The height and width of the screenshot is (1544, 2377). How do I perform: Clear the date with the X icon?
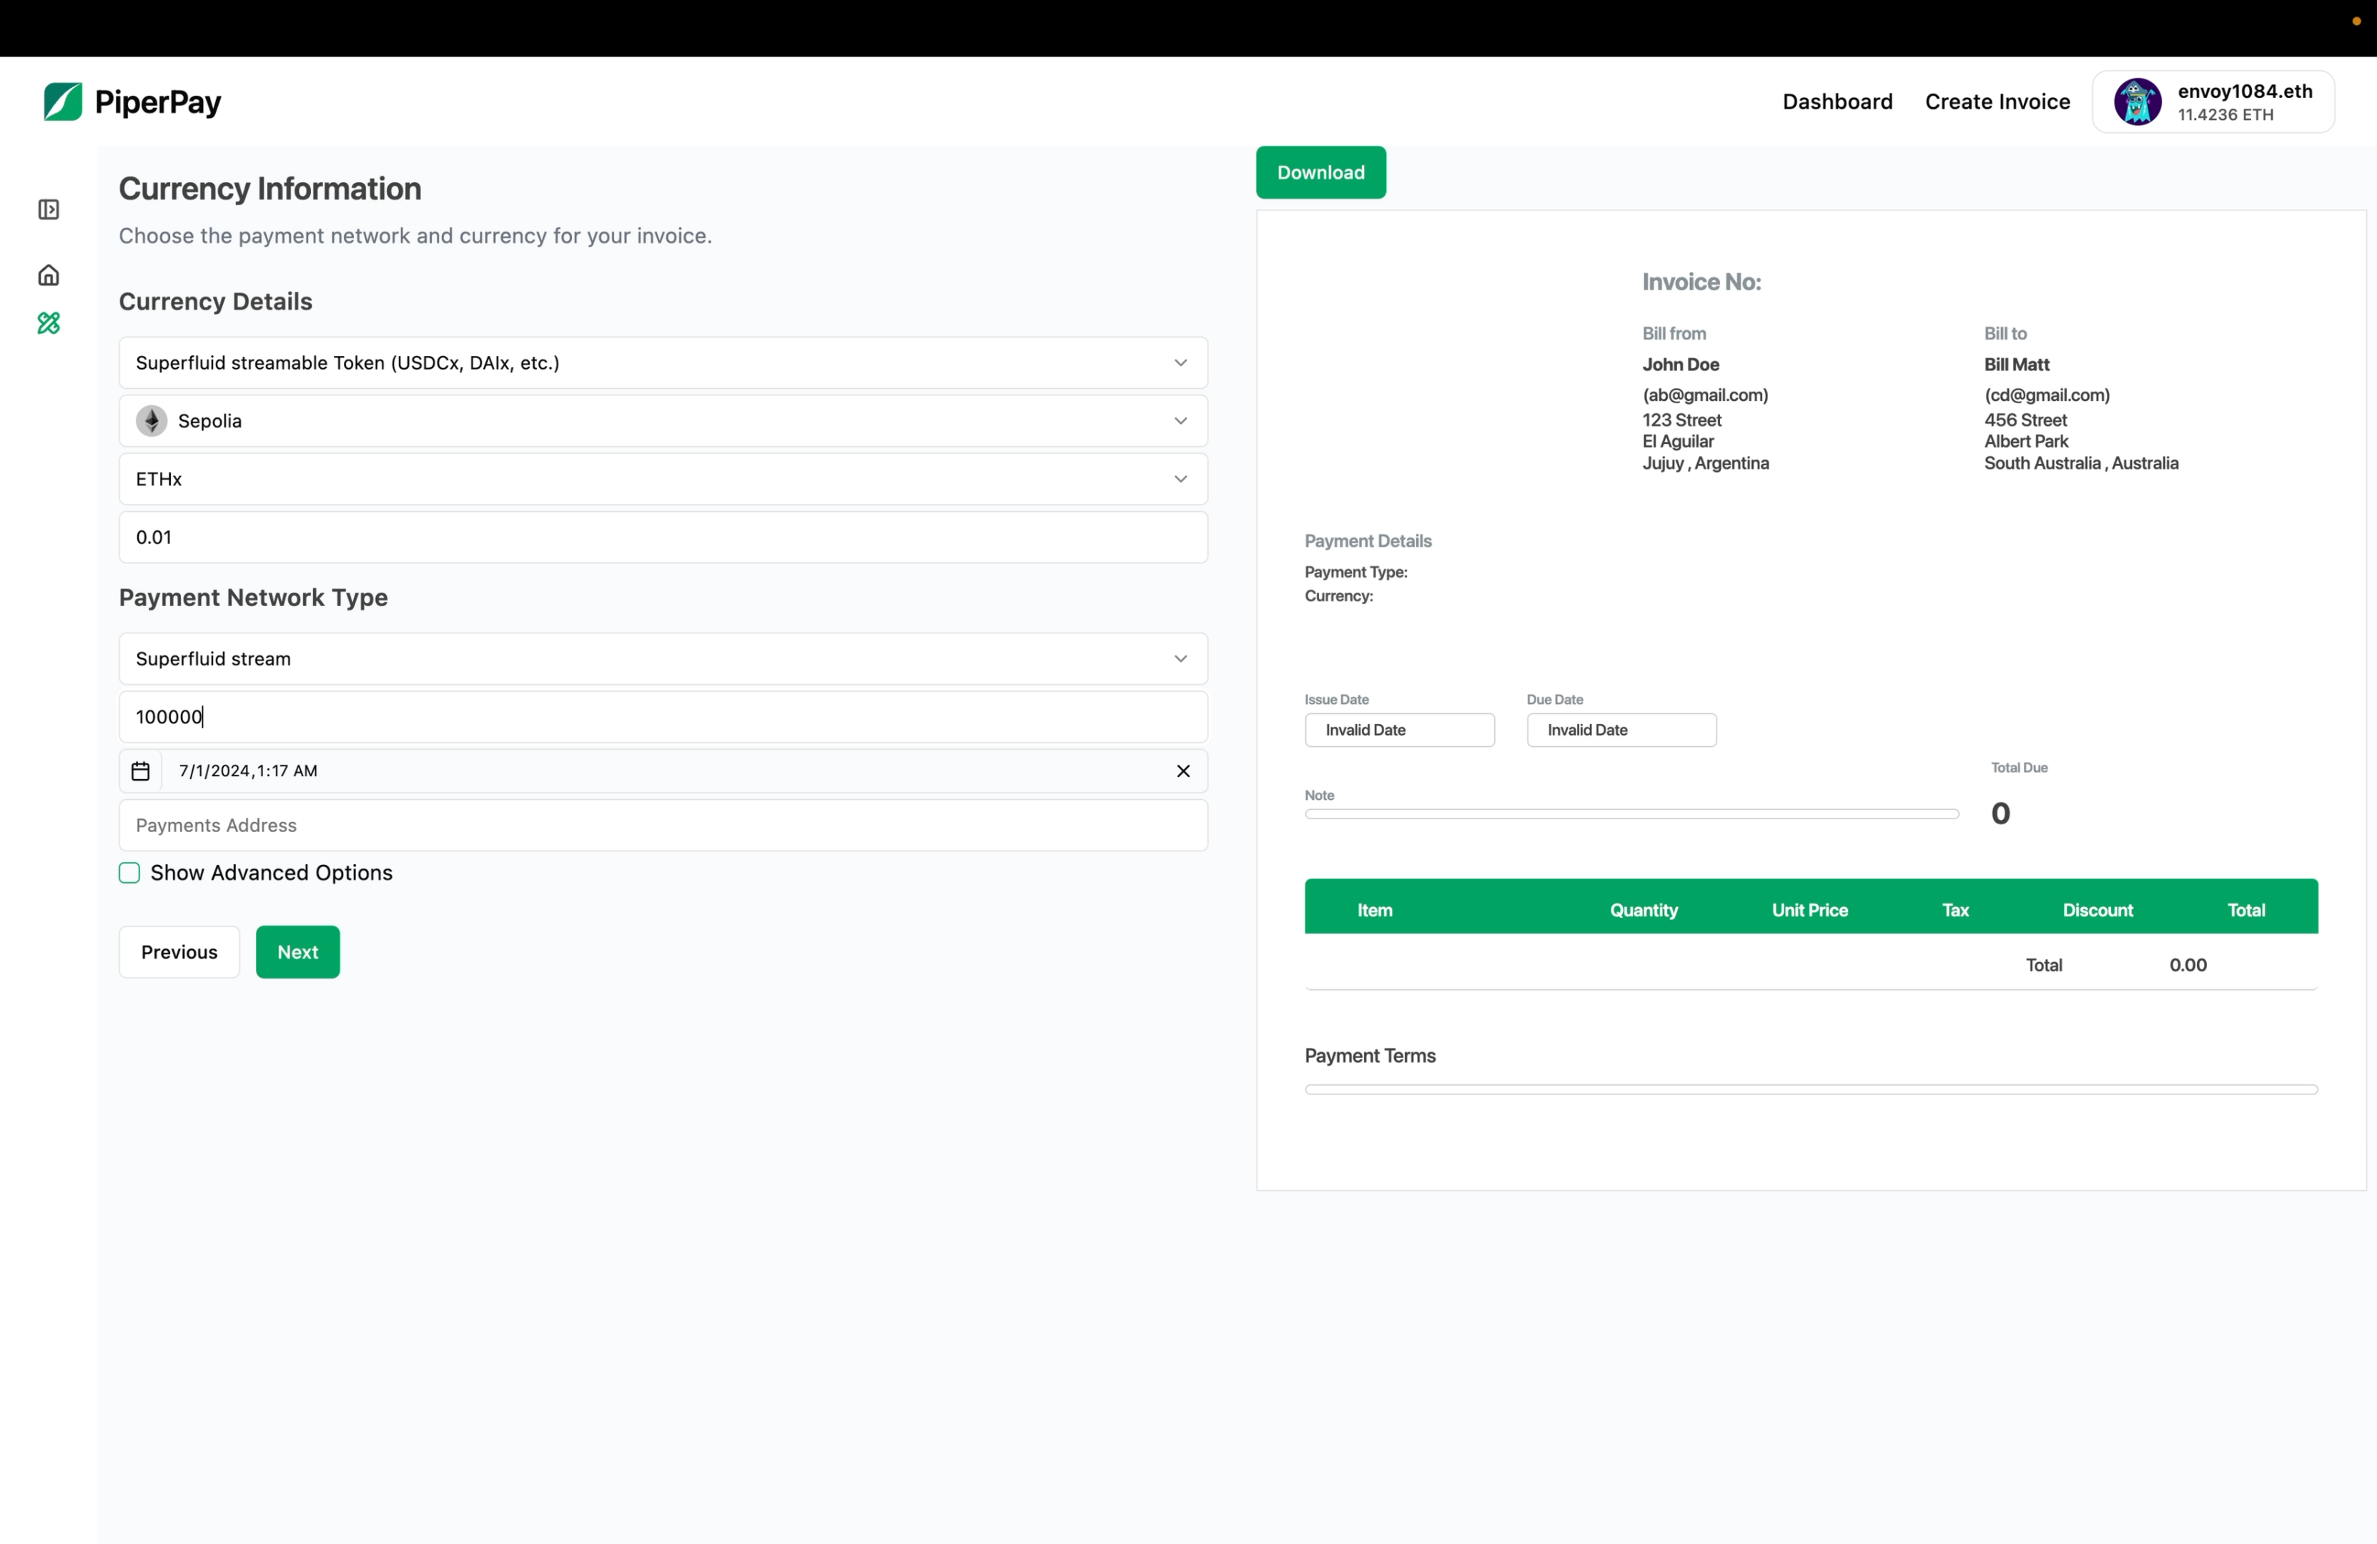point(1184,771)
